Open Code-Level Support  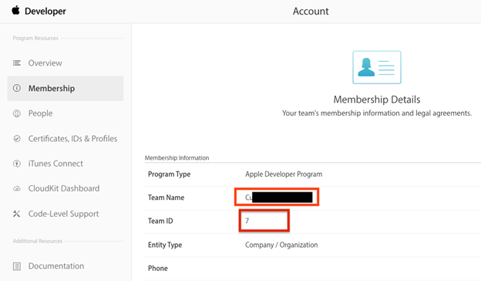(63, 214)
